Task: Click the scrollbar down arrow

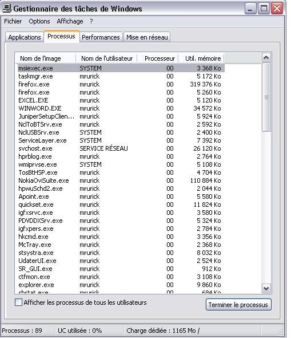Action: [x=266, y=288]
